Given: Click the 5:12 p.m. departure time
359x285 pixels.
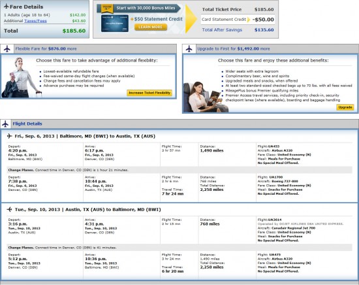Looking at the screenshot, I should [18, 259].
